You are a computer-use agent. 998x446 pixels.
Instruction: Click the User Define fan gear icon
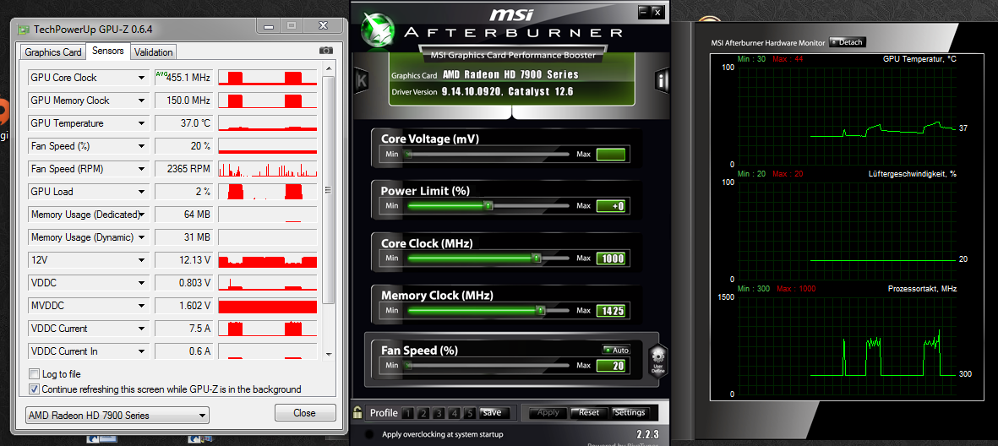coord(657,362)
